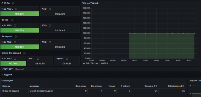The width and height of the screenshot is (201, 97).
Task: Click info icon next to За период
Action: click(16, 36)
